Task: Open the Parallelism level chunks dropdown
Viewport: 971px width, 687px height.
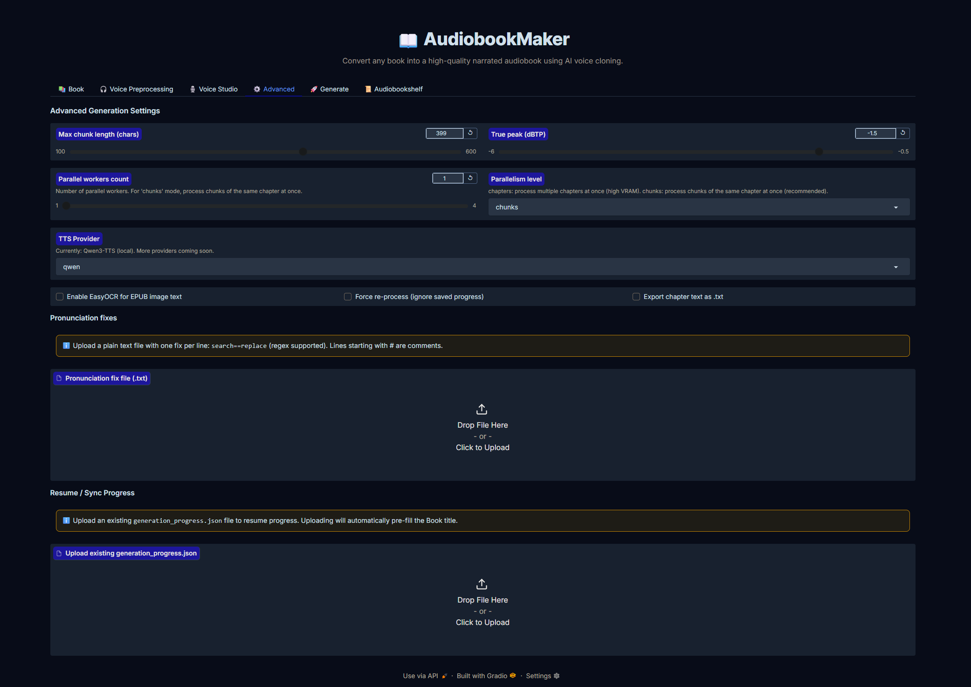Action: click(x=699, y=207)
